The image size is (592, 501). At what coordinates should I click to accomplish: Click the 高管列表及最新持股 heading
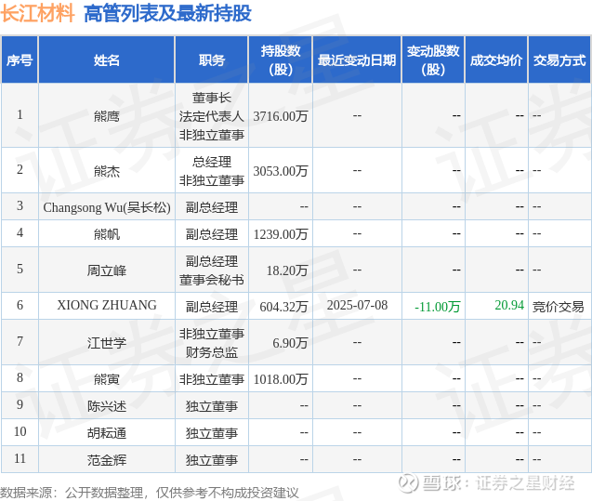tap(167, 14)
